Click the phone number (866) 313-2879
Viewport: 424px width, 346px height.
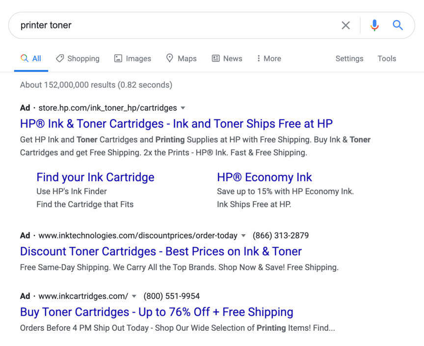[281, 236]
